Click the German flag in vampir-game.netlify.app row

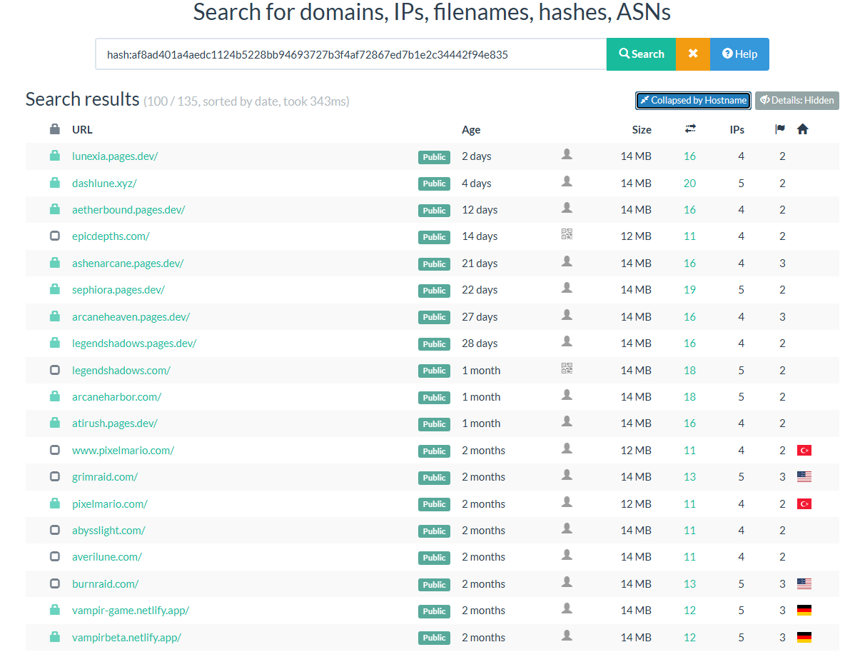pos(804,611)
